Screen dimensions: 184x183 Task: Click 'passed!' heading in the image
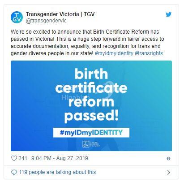pos(91,117)
